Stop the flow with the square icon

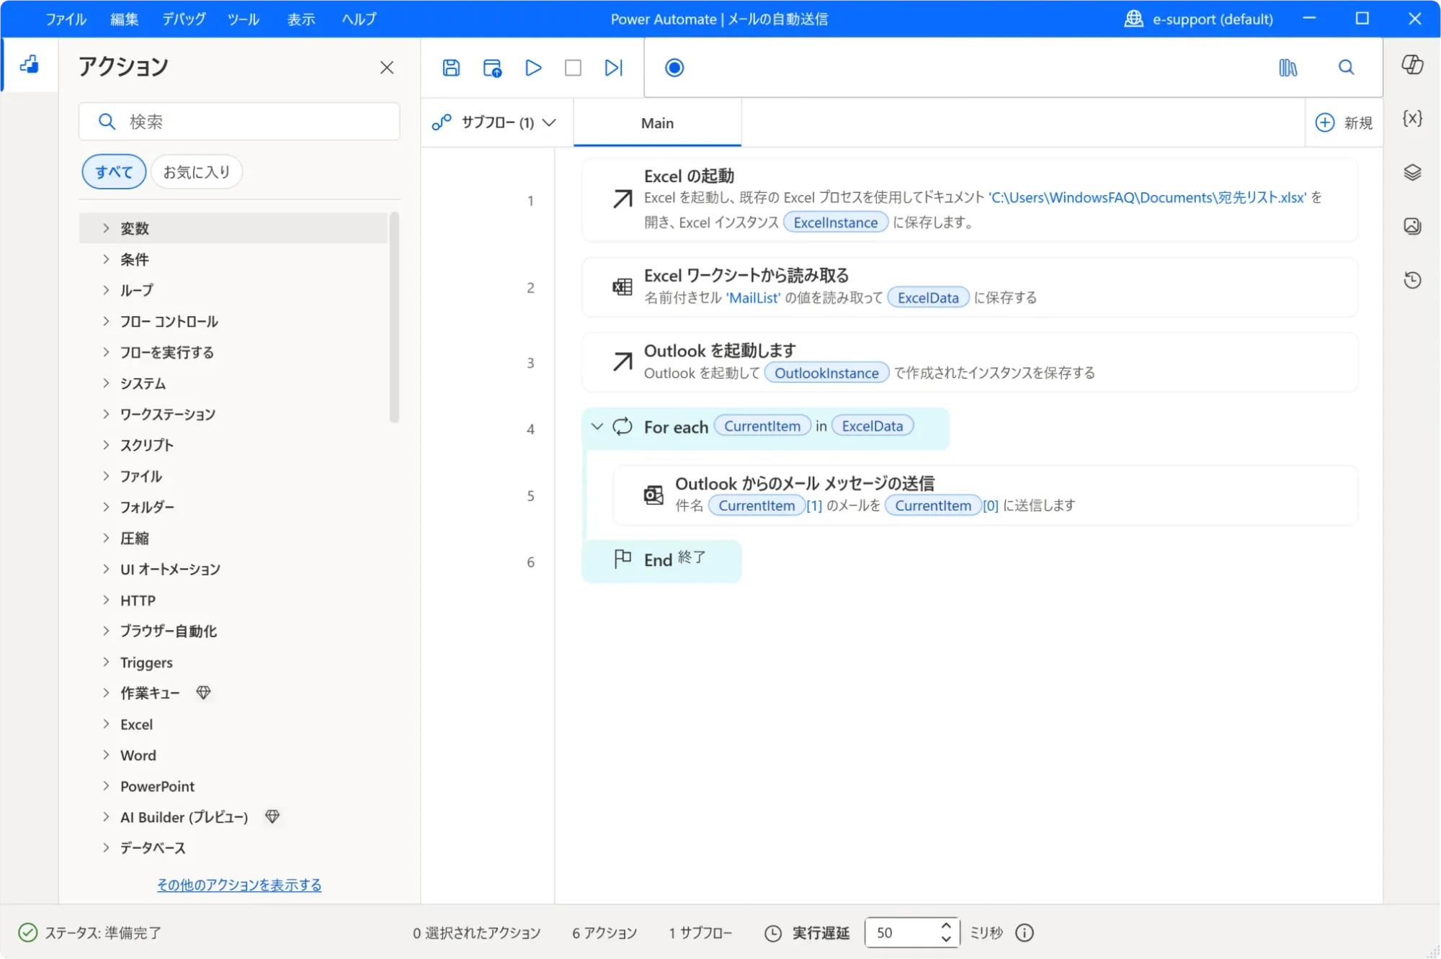point(573,68)
